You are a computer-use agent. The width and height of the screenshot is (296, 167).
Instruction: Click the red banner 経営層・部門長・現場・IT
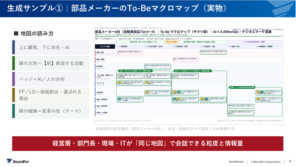tap(148, 144)
